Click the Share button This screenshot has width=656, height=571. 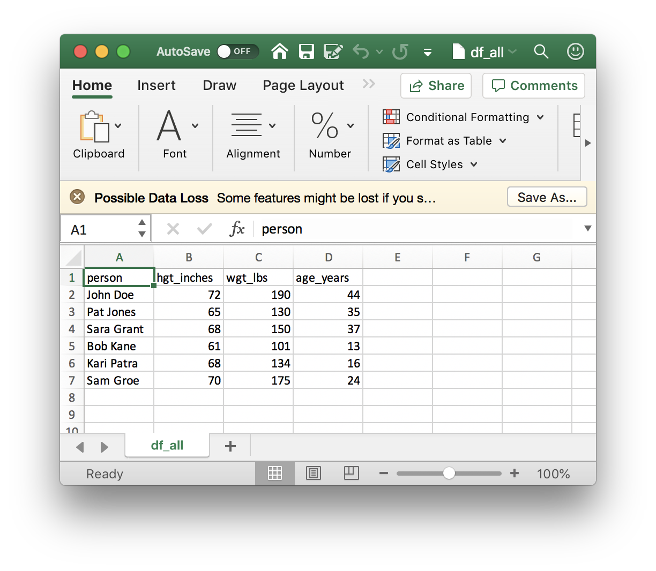click(x=436, y=86)
